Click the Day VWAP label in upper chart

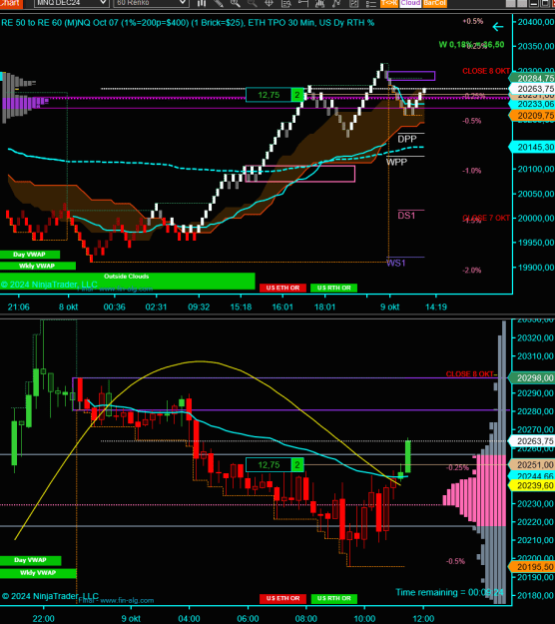pyautogui.click(x=30, y=255)
